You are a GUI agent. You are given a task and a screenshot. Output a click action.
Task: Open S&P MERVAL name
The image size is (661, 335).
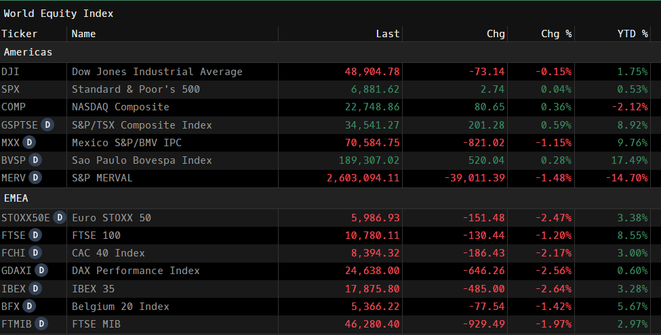pos(102,178)
